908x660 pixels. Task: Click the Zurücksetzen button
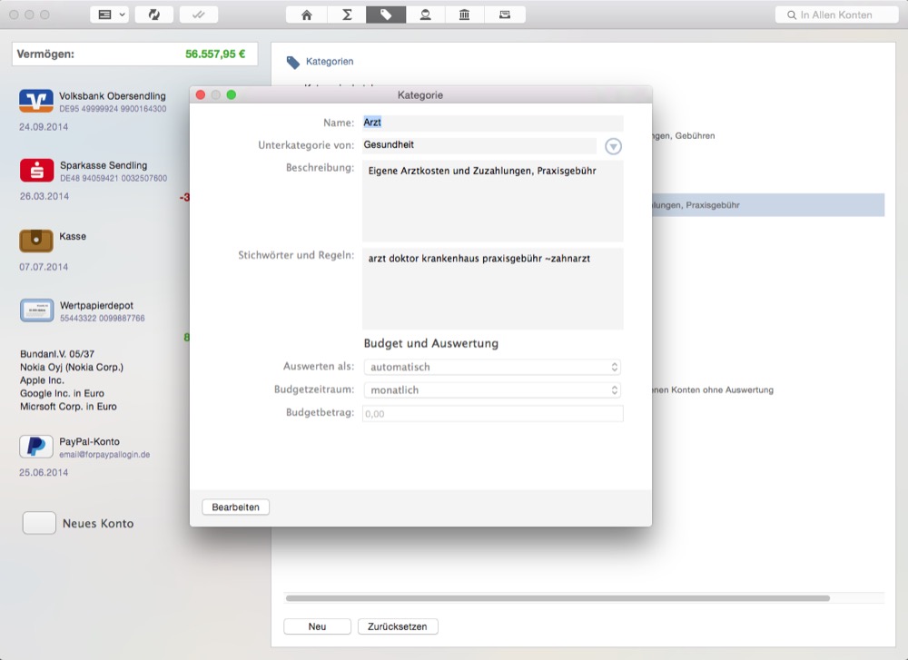(x=398, y=626)
